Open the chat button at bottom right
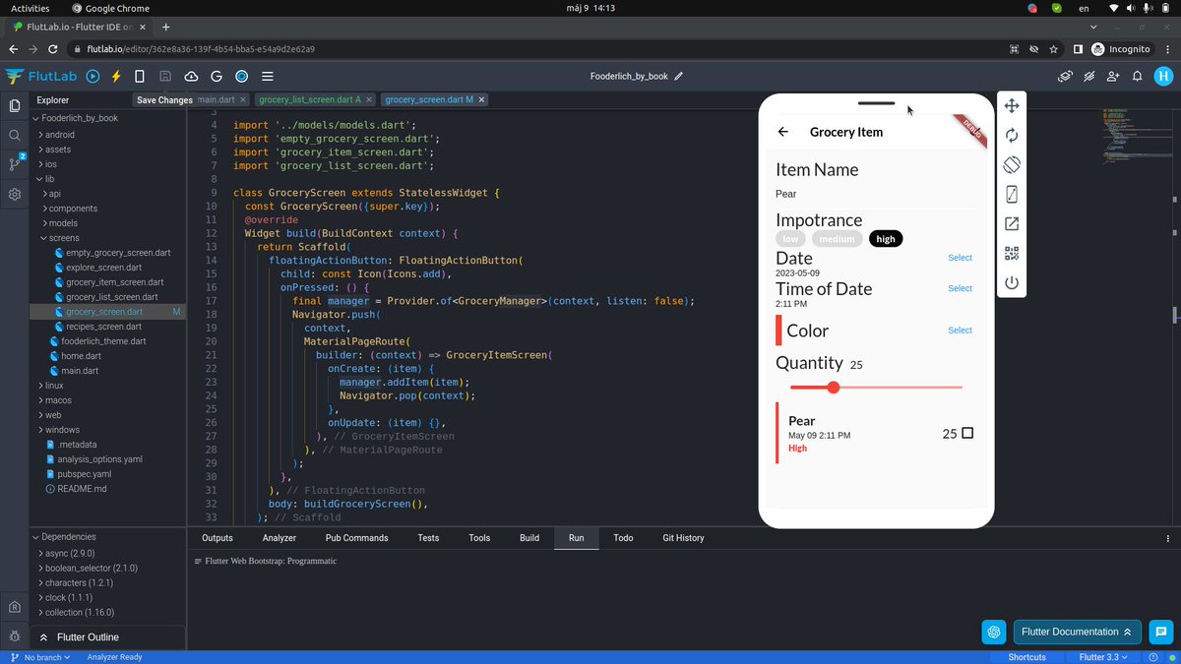This screenshot has height=664, width=1181. [x=1161, y=632]
